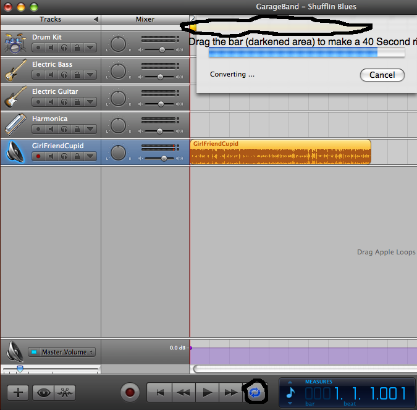Show automation for the Electric Bass track
This screenshot has height=410, width=417.
coord(90,75)
